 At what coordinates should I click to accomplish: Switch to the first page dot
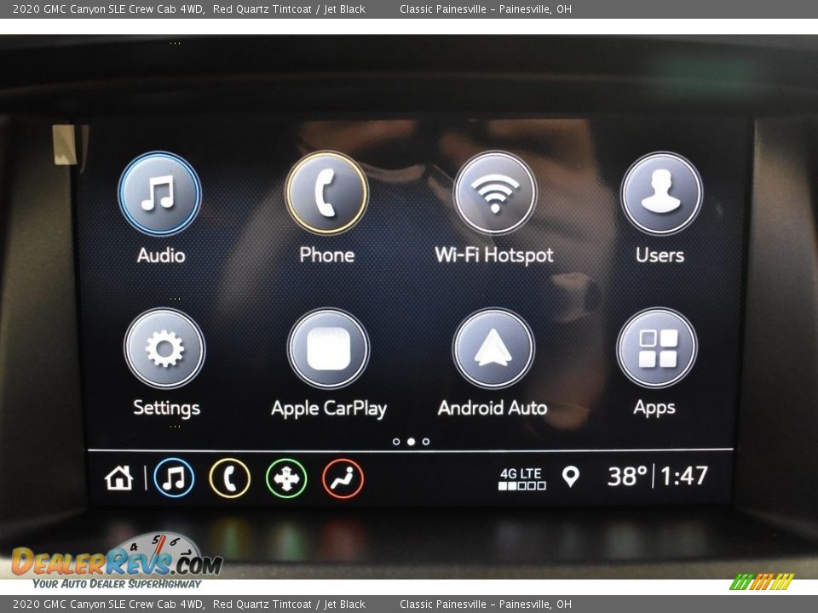point(396,442)
